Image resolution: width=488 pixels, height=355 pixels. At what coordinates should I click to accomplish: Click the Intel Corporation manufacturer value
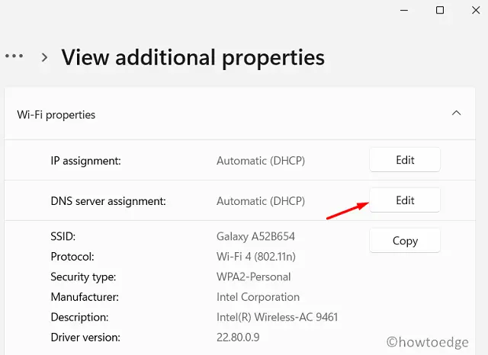point(258,297)
